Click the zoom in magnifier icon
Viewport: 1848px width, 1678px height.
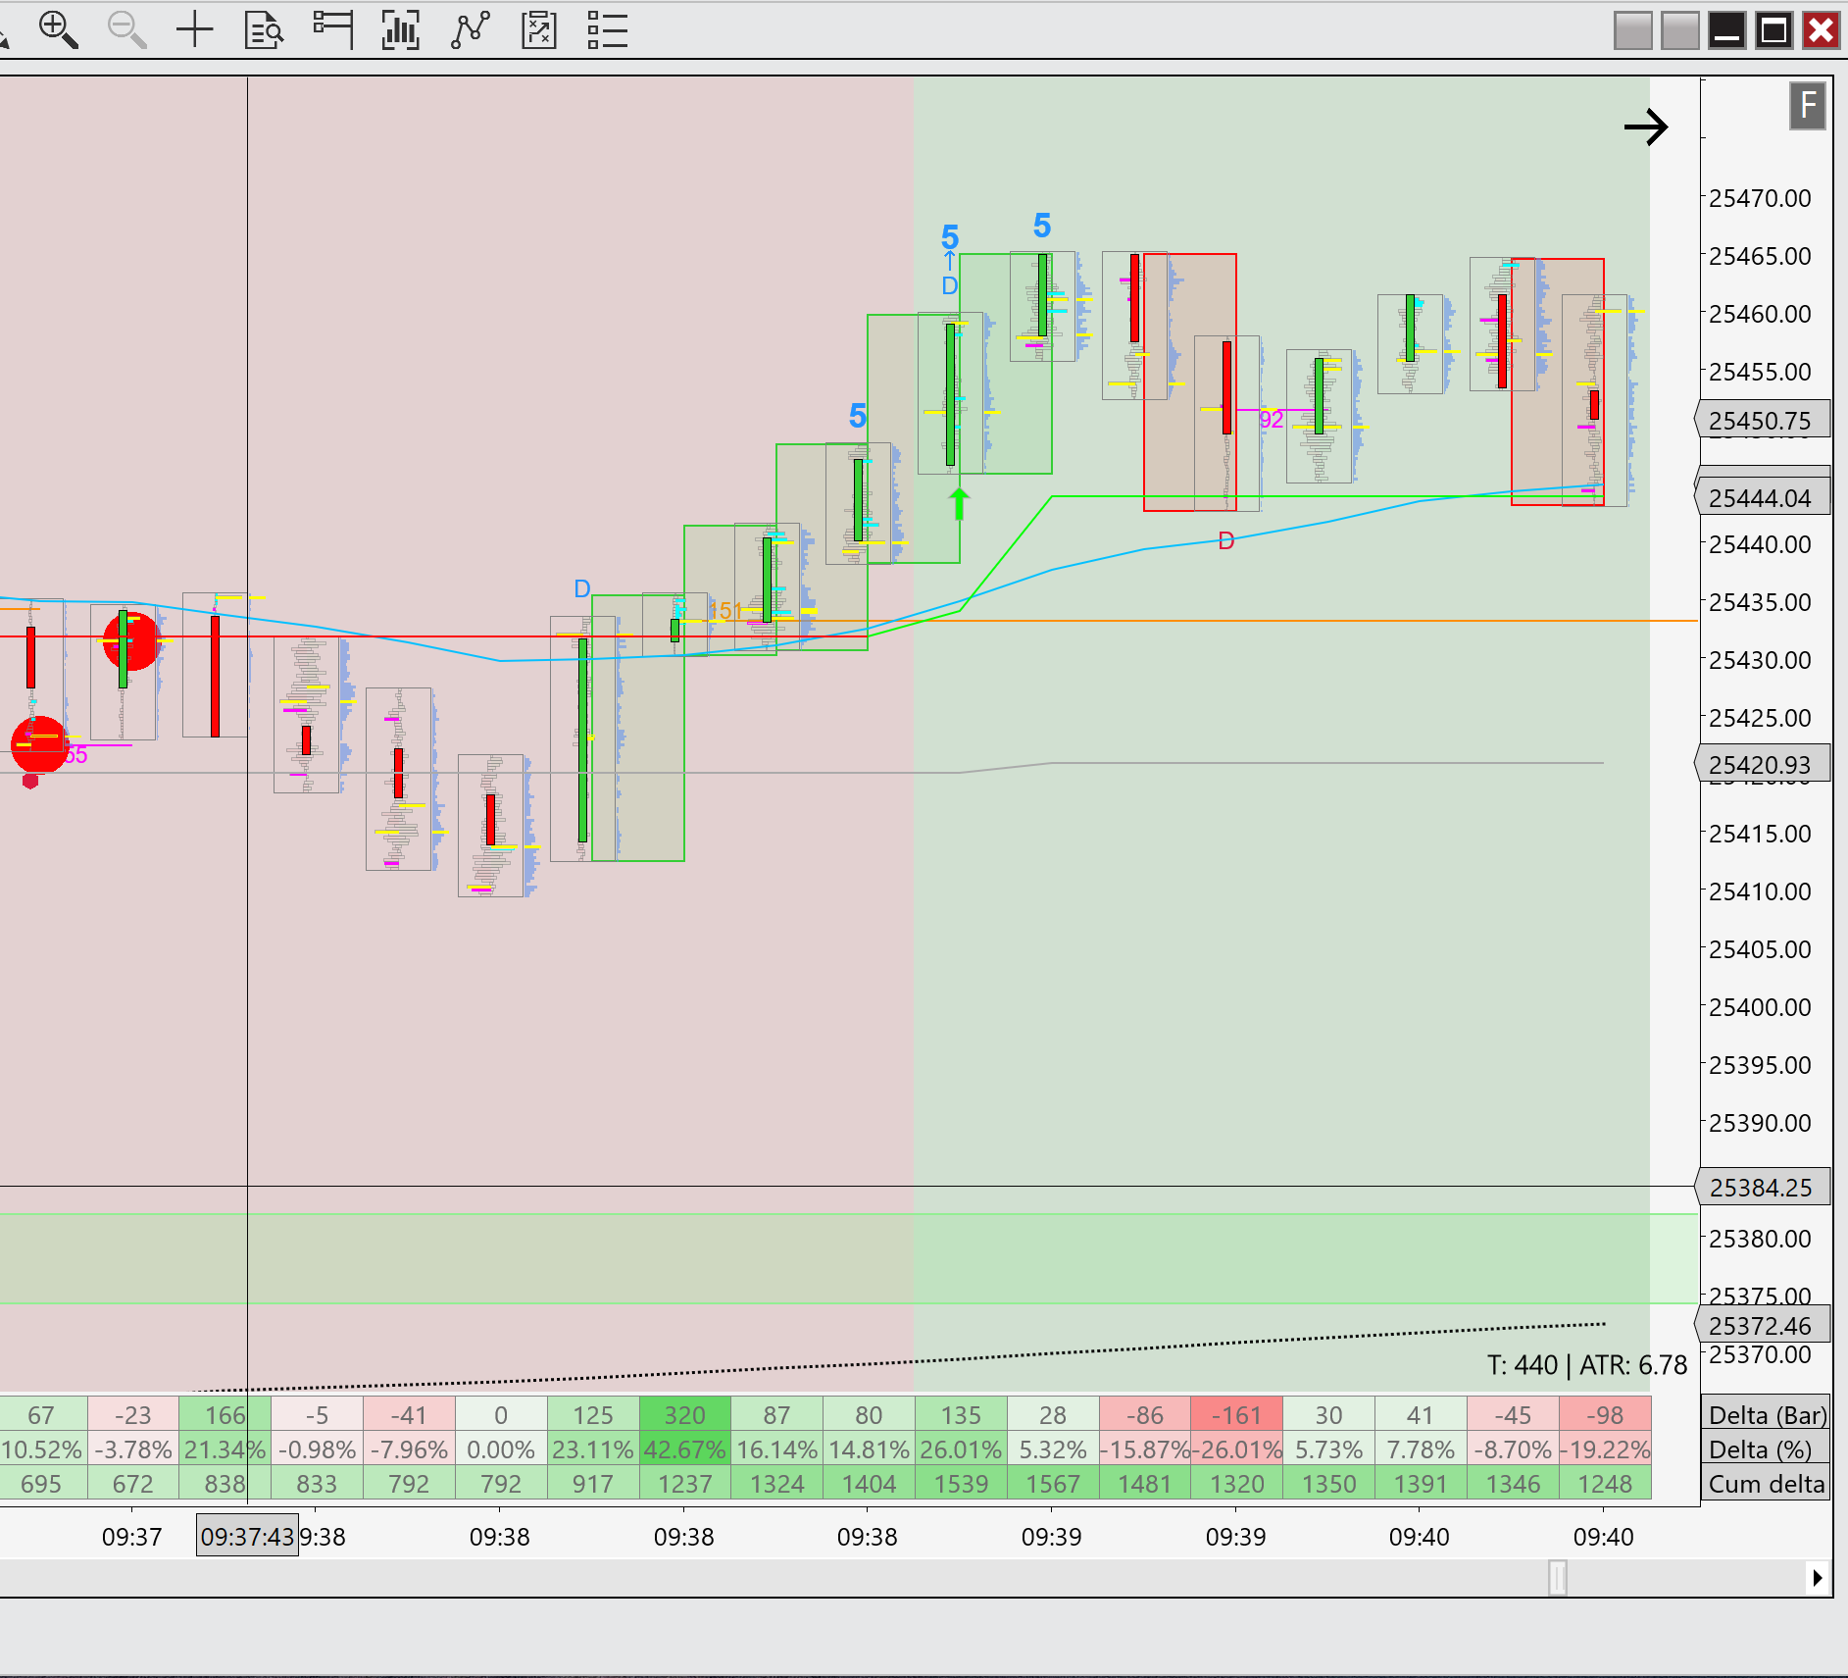point(58,30)
